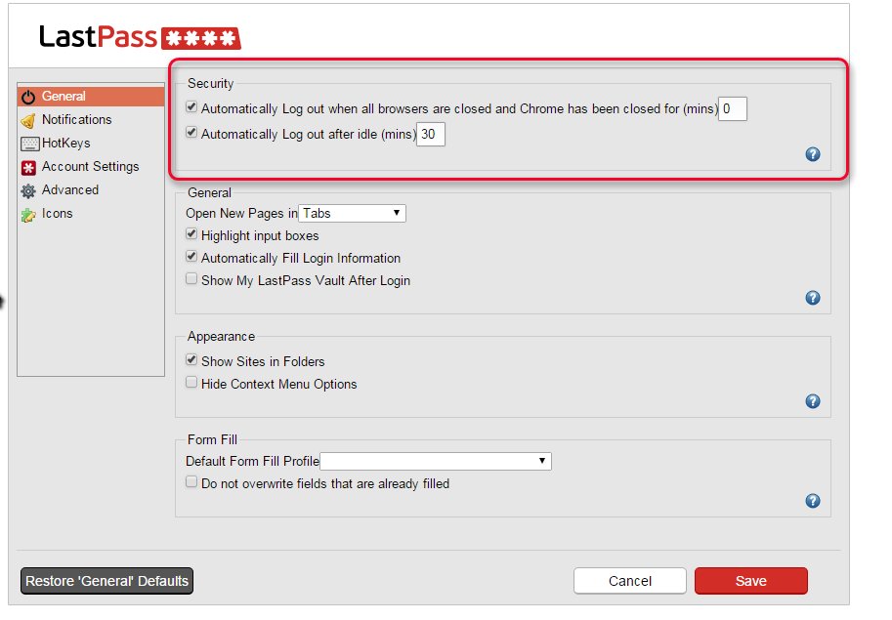Open the Advanced settings tab
Viewport: 892px width, 620px height.
[69, 190]
